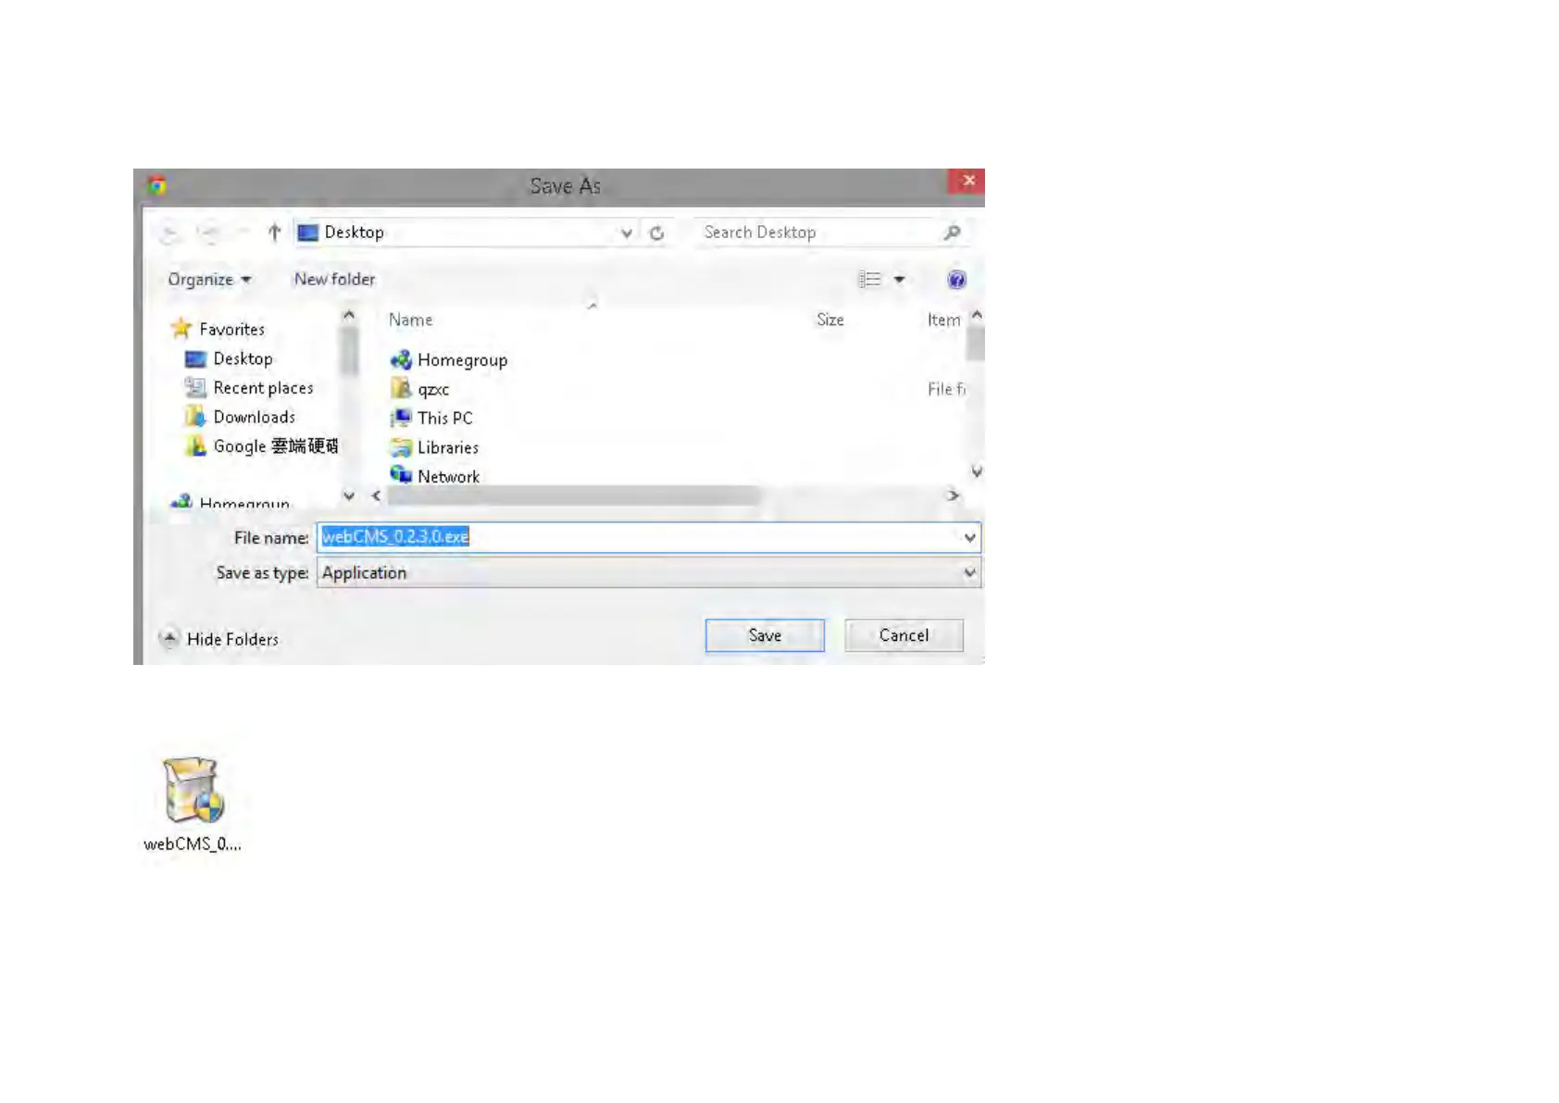Click the Save button

tap(765, 635)
